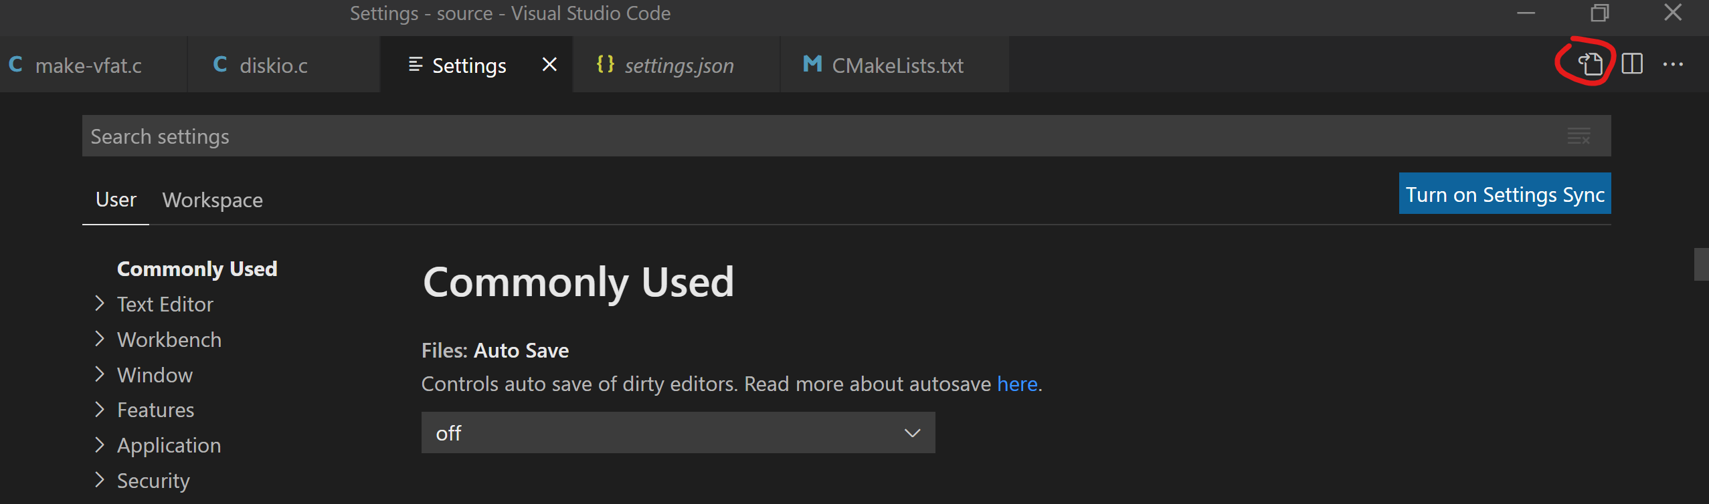Open the settings.json tab
1709x504 pixels.
click(x=676, y=65)
